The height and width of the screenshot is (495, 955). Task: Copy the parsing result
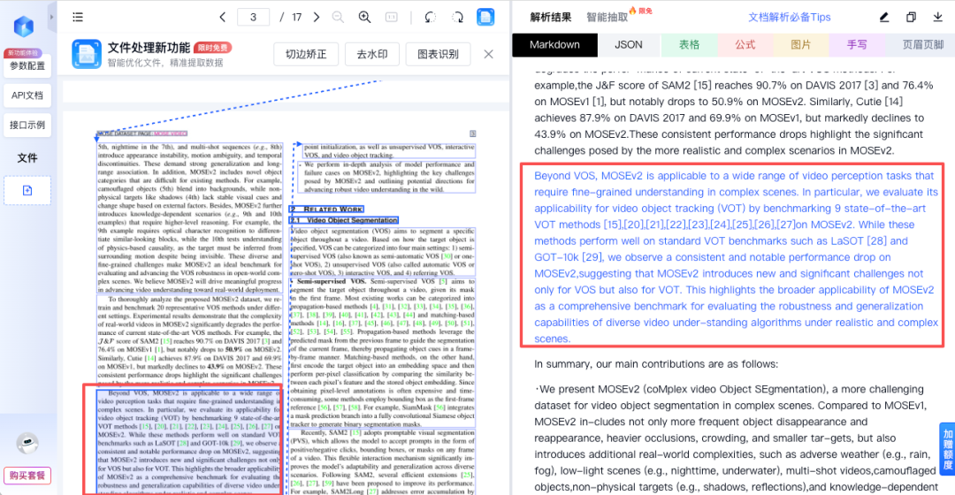[911, 17]
